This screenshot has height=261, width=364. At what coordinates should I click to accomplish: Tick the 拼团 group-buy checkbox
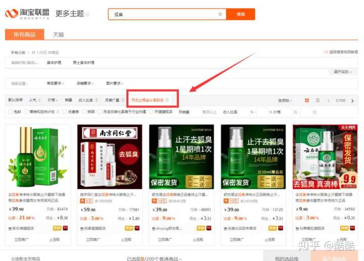point(84,112)
